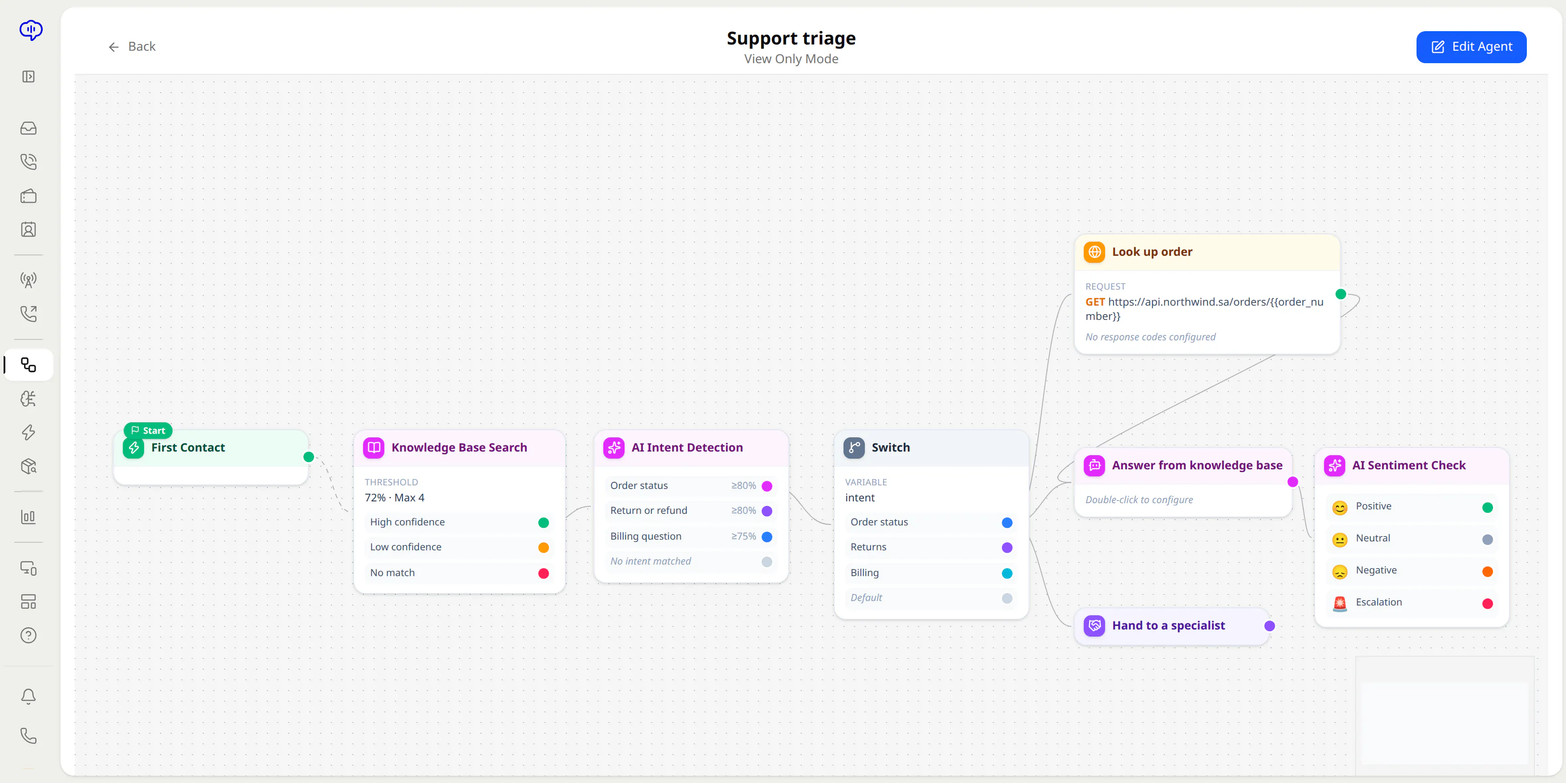Open the lightning bolt automation icon
The width and height of the screenshot is (1566, 783).
click(28, 433)
